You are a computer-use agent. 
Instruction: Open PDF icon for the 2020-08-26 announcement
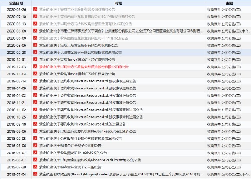click(35, 9)
